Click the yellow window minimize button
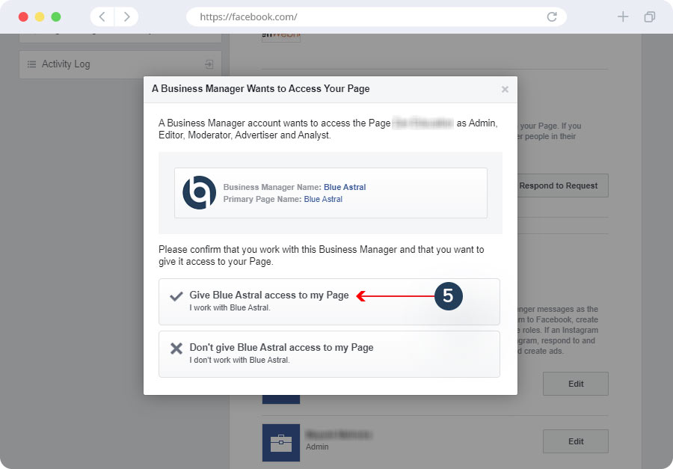The image size is (673, 469). coord(40,16)
